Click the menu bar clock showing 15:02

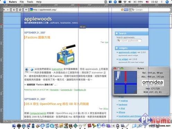tap(154, 2)
